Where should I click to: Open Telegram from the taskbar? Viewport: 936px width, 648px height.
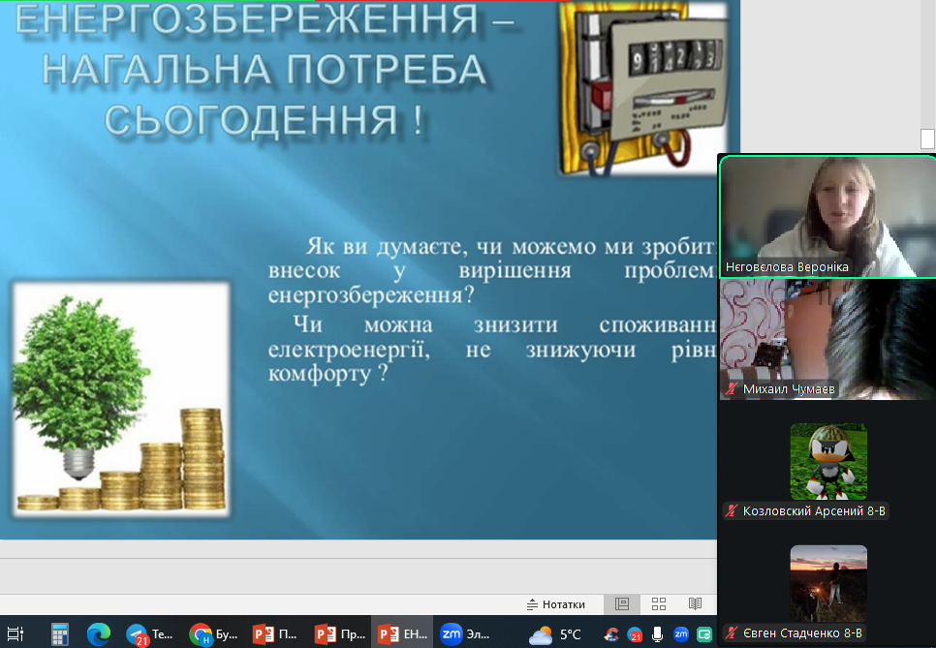click(150, 633)
